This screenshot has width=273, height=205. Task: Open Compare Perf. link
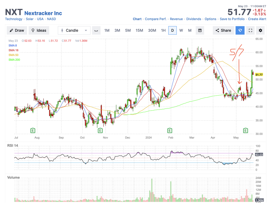[x=156, y=19]
